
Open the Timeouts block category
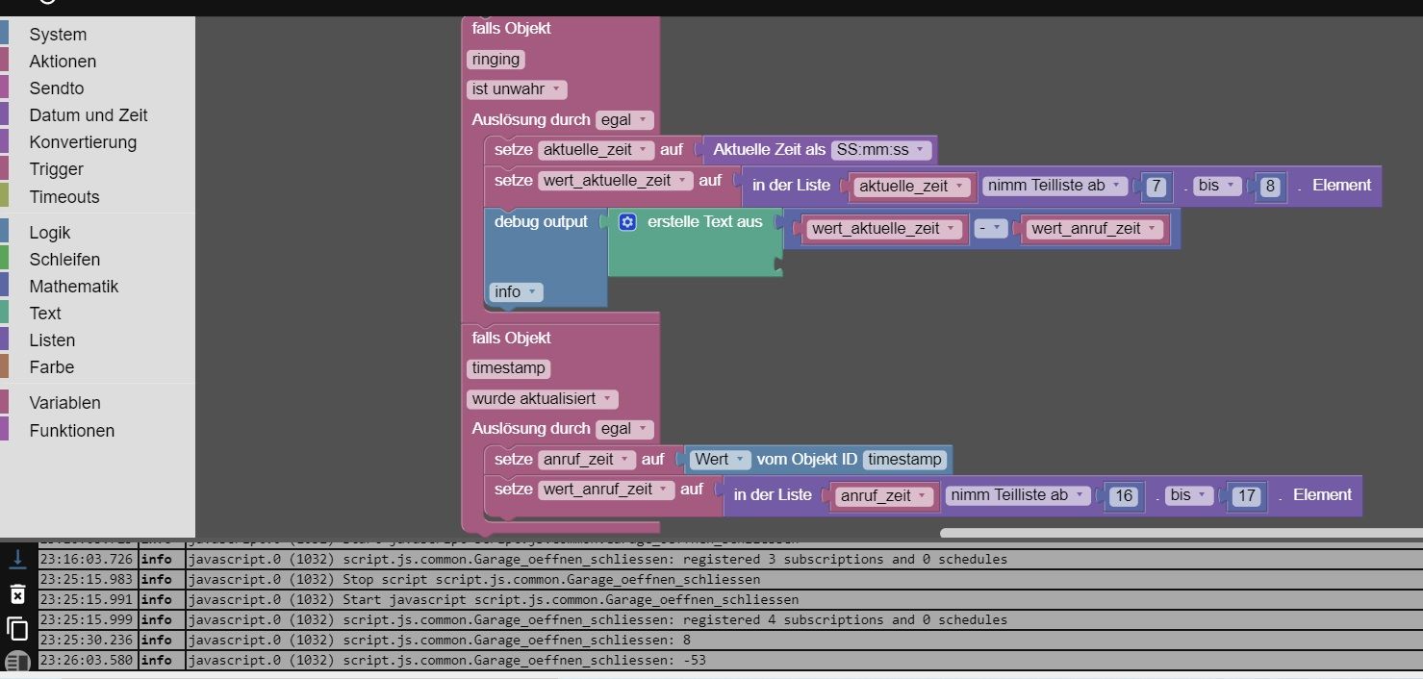(64, 197)
